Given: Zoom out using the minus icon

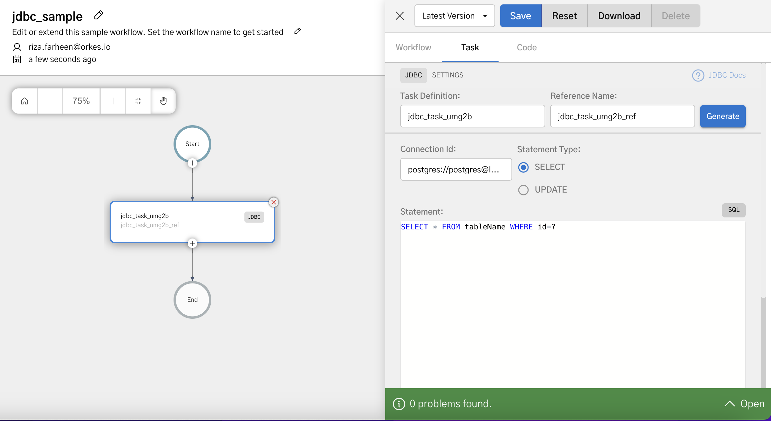Looking at the screenshot, I should click(50, 101).
